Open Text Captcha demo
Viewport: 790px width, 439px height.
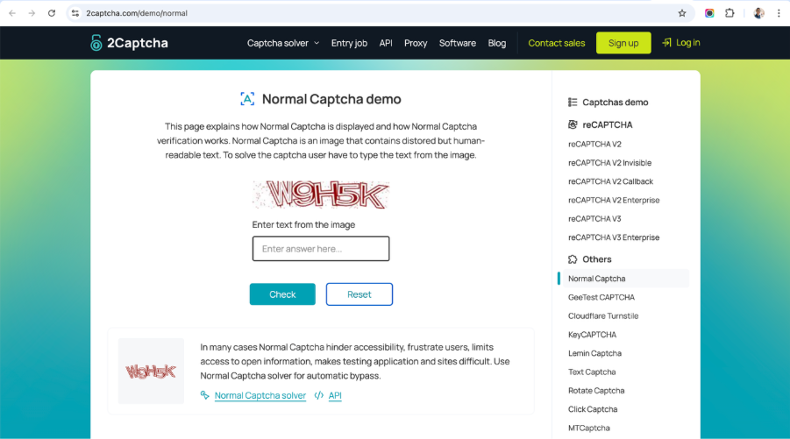click(x=592, y=372)
